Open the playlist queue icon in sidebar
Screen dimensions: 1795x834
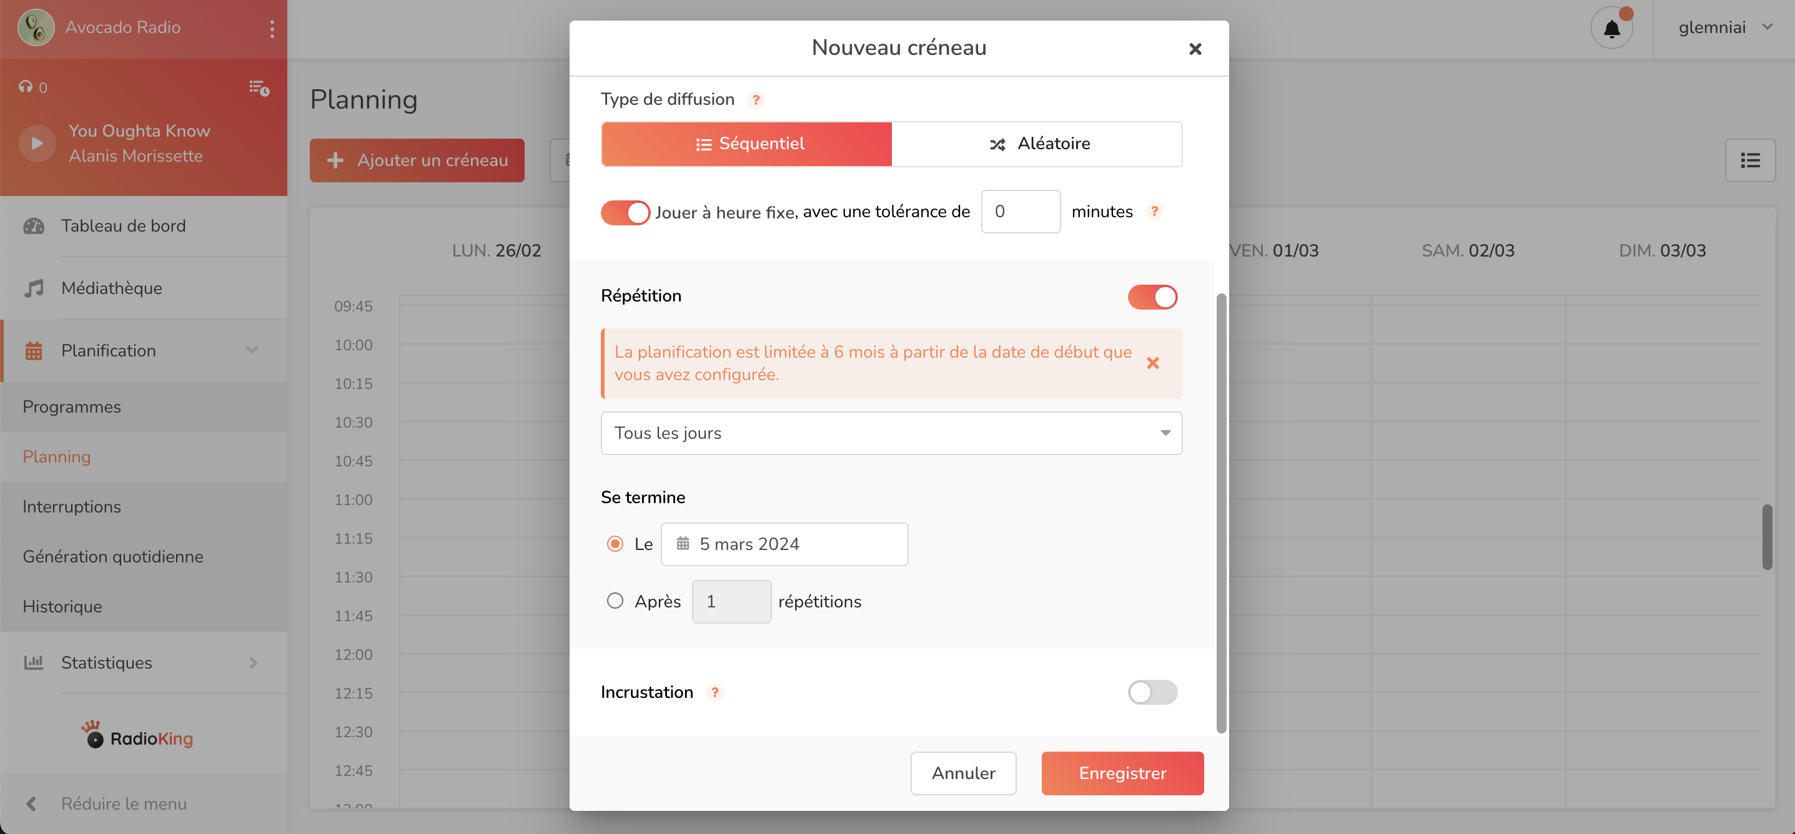coord(259,88)
